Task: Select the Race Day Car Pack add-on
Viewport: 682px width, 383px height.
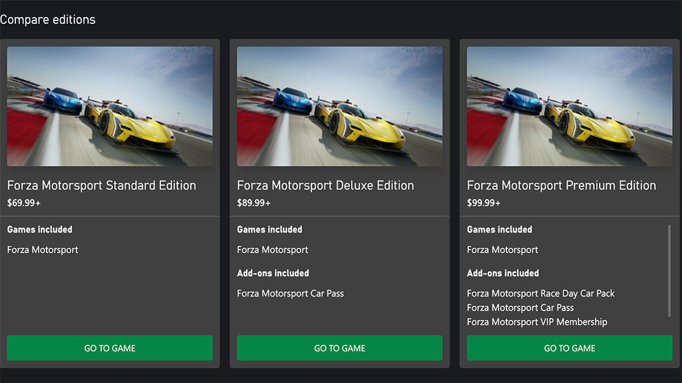Action: (541, 293)
